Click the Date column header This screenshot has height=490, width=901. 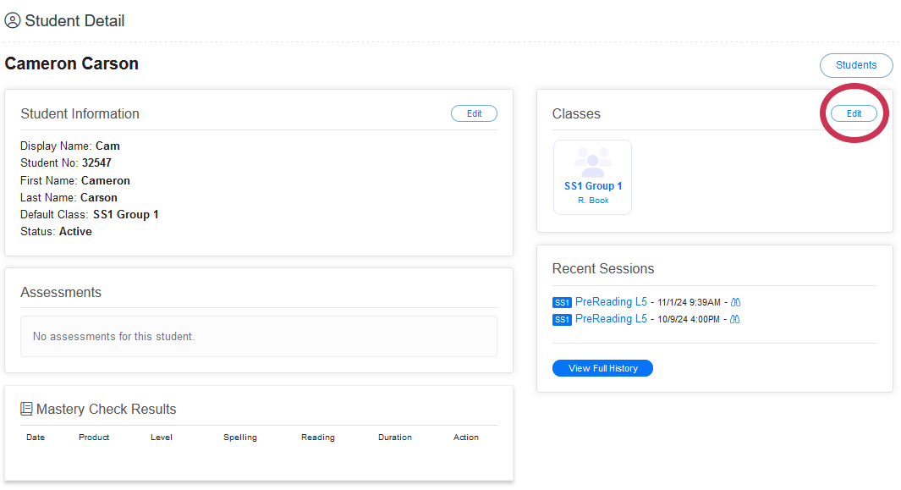[x=36, y=438]
